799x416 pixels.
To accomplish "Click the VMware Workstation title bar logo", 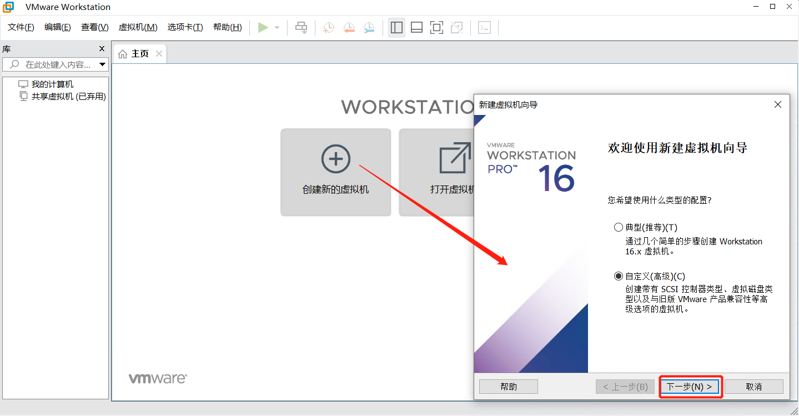I will point(9,7).
